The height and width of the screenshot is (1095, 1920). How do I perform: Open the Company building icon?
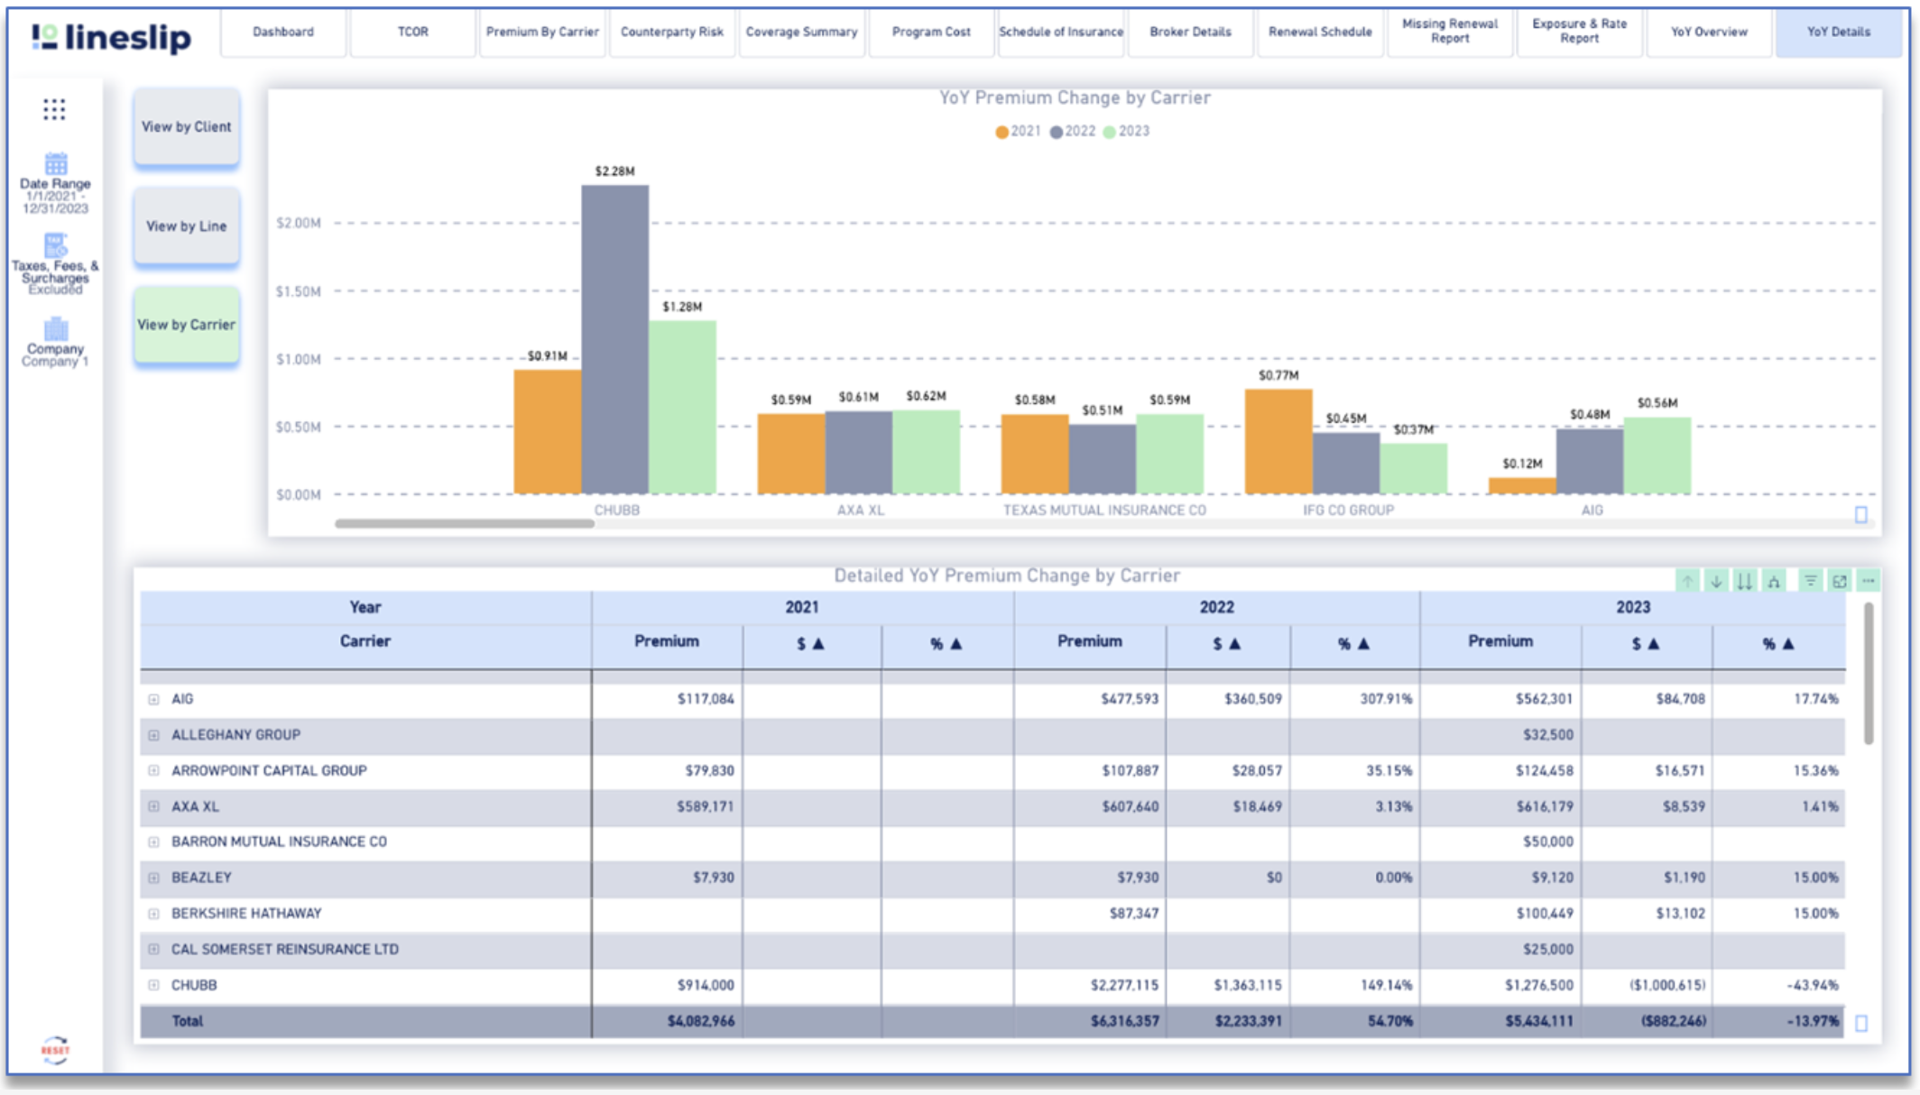coord(56,328)
